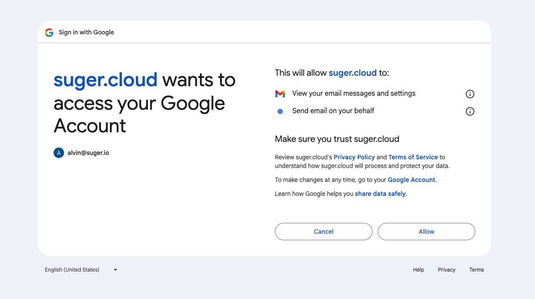
Task: Click the Google logo in the header
Action: pyautogui.click(x=49, y=32)
